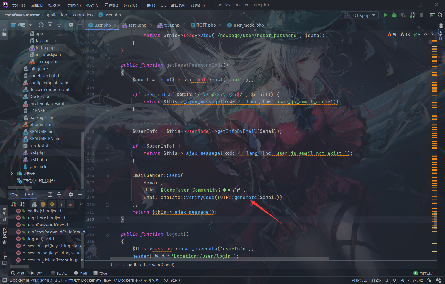Locate opened file with crosshair icon
This screenshot has width=445, height=284.
[41, 25]
